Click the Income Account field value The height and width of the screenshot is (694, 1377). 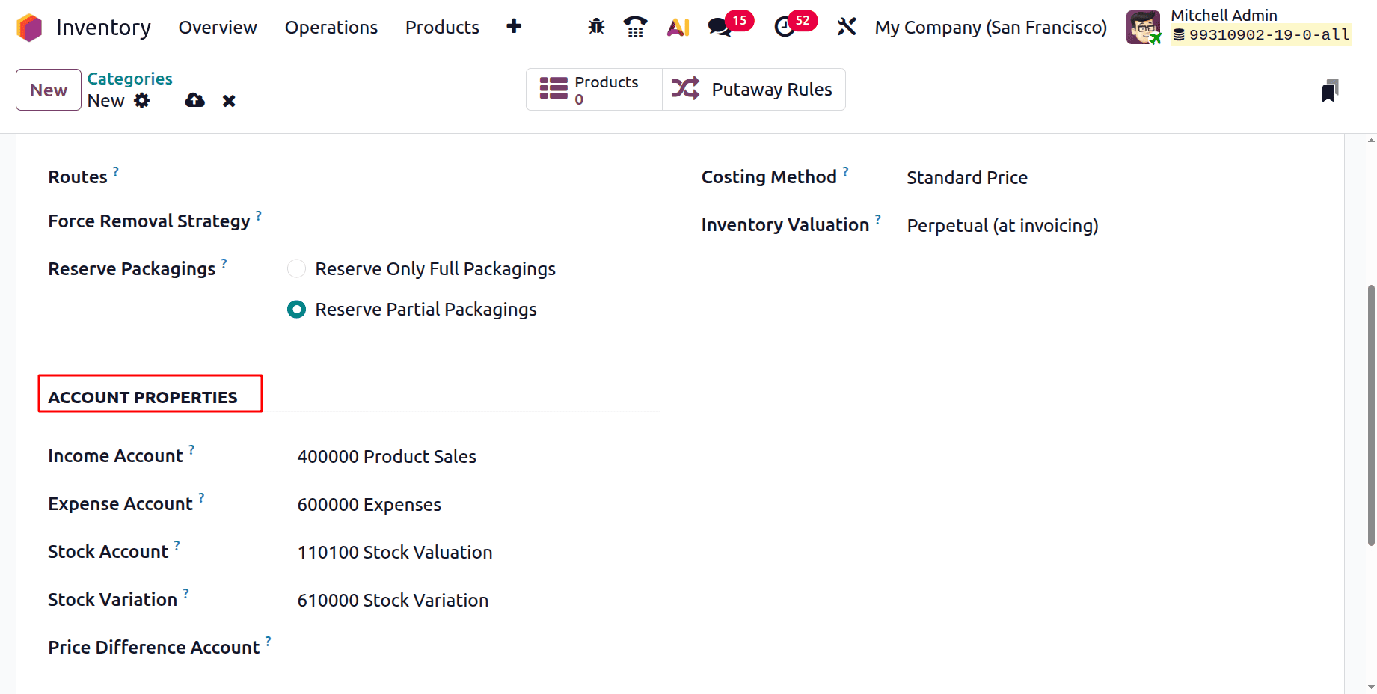click(x=387, y=456)
